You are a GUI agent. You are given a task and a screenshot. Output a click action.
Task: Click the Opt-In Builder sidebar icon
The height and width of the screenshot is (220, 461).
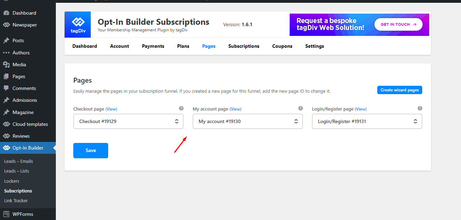(6, 148)
